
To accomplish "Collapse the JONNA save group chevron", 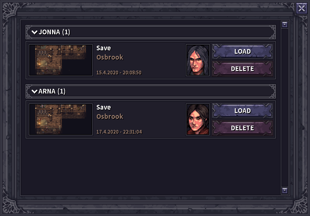I will (35, 32).
